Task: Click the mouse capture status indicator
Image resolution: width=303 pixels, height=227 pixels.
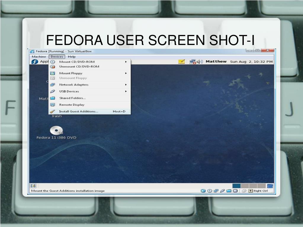Action: coord(244,191)
